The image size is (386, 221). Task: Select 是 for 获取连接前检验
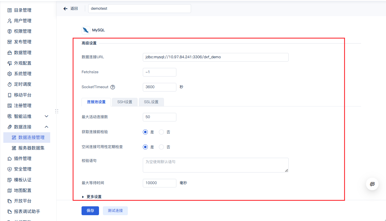(x=145, y=132)
